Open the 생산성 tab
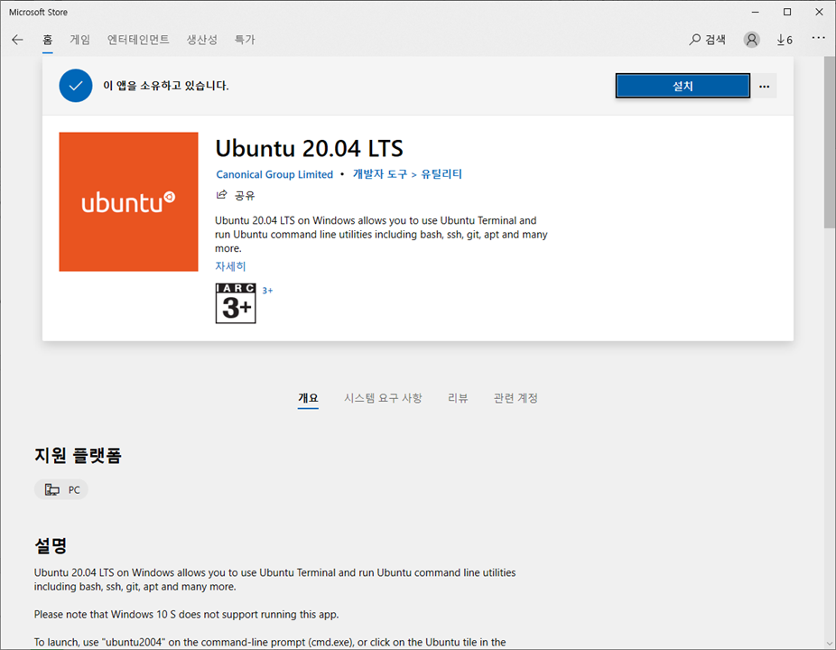The width and height of the screenshot is (836, 650). [x=202, y=40]
